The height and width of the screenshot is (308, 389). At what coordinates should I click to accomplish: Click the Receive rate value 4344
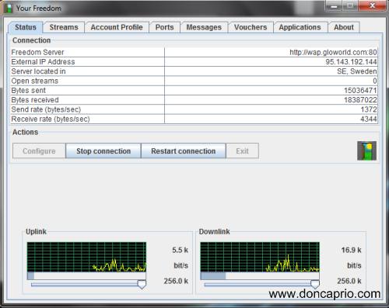369,119
